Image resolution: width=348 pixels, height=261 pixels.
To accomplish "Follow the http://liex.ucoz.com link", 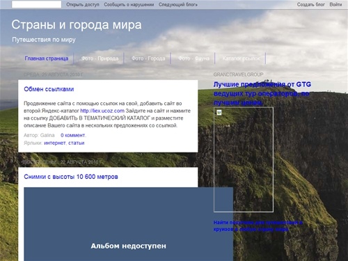I will (x=102, y=111).
